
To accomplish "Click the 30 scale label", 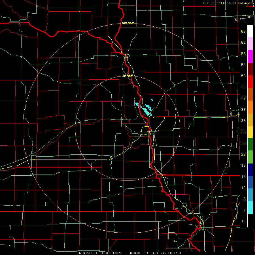I will pyautogui.click(x=243, y=132).
